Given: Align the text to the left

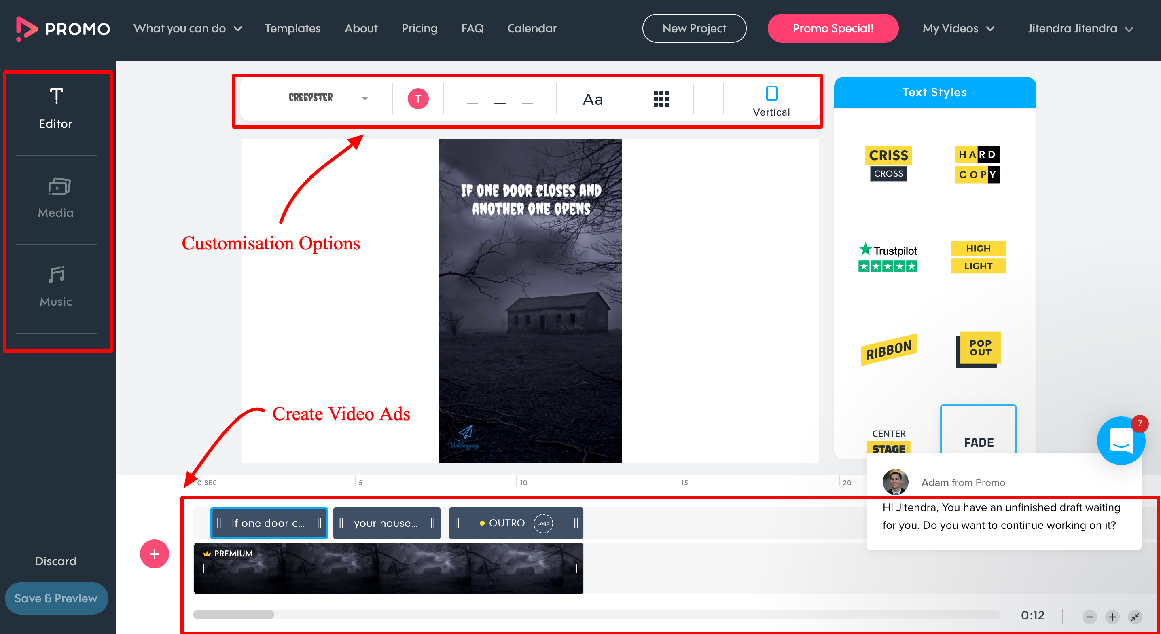Looking at the screenshot, I should pyautogui.click(x=472, y=99).
